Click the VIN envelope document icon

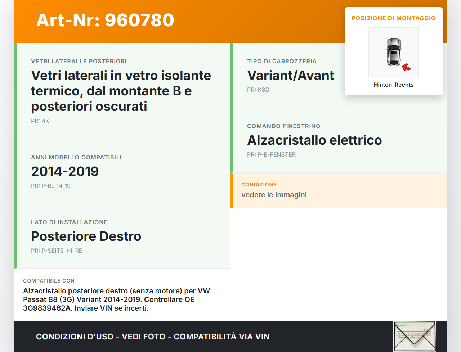tap(415, 336)
